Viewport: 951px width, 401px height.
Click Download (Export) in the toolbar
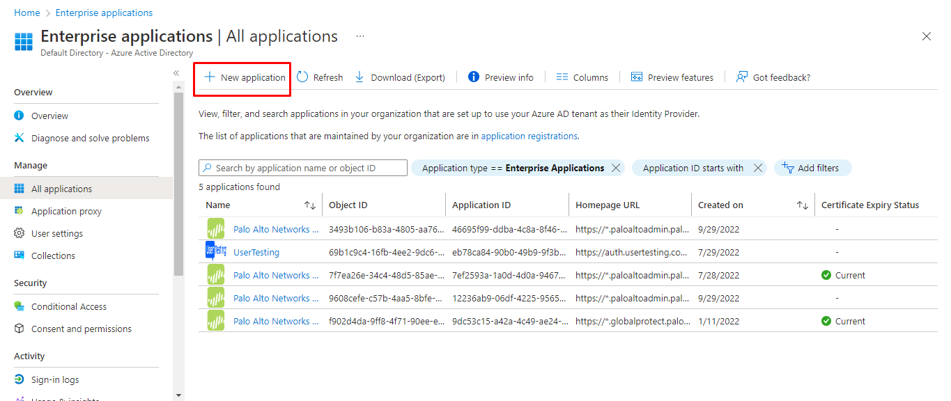tap(400, 77)
